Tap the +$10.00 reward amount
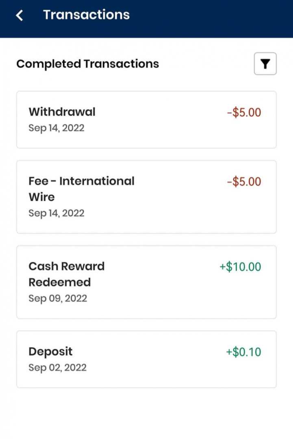Viewport: 293px width, 439px height. pos(240,267)
